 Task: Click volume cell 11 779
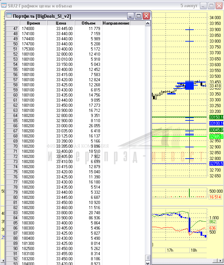click(x=88, y=29)
